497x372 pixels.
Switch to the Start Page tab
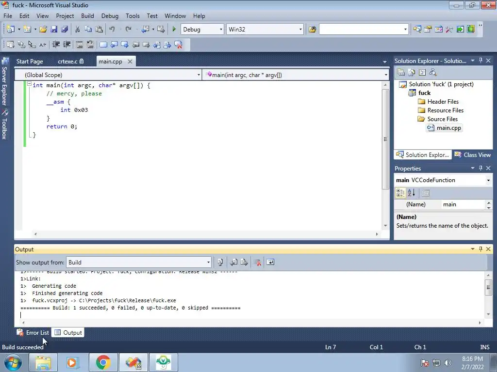30,62
